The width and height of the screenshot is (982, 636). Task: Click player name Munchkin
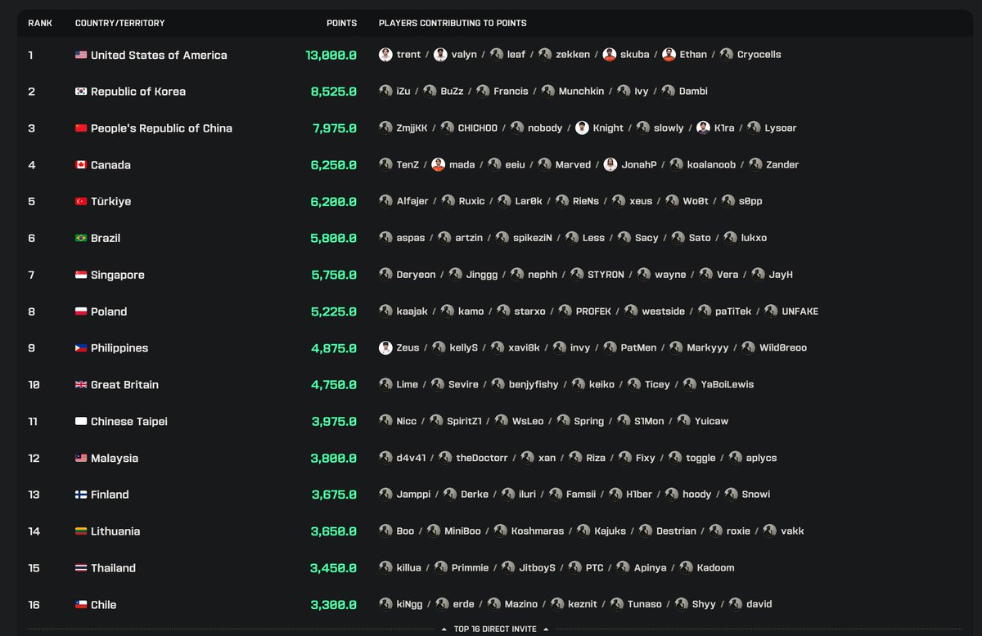581,92
